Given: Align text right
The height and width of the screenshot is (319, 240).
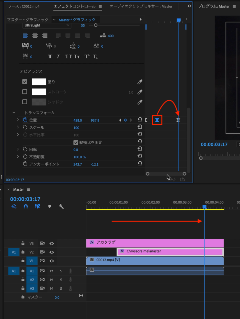Looking at the screenshot, I should [x=45, y=36].
